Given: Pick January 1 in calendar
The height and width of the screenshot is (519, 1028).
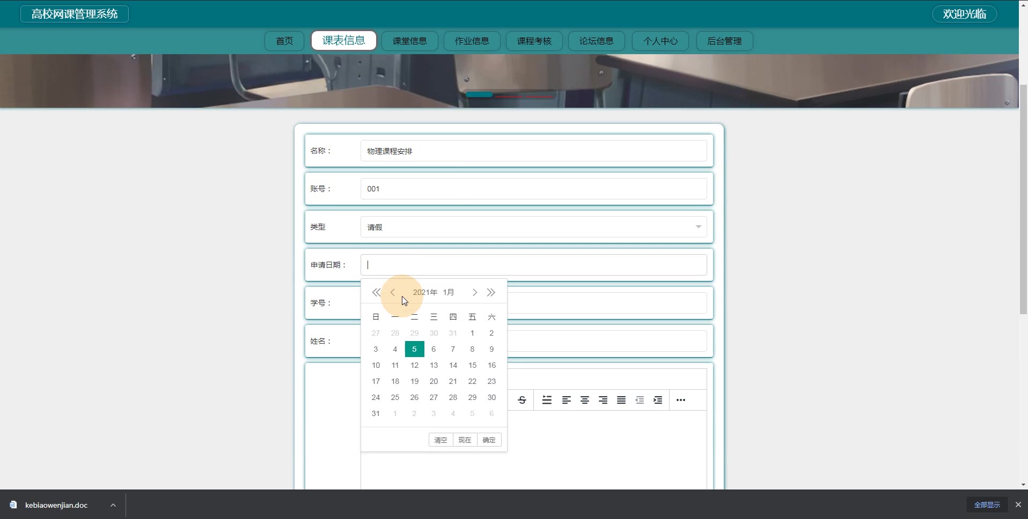Looking at the screenshot, I should [x=472, y=333].
